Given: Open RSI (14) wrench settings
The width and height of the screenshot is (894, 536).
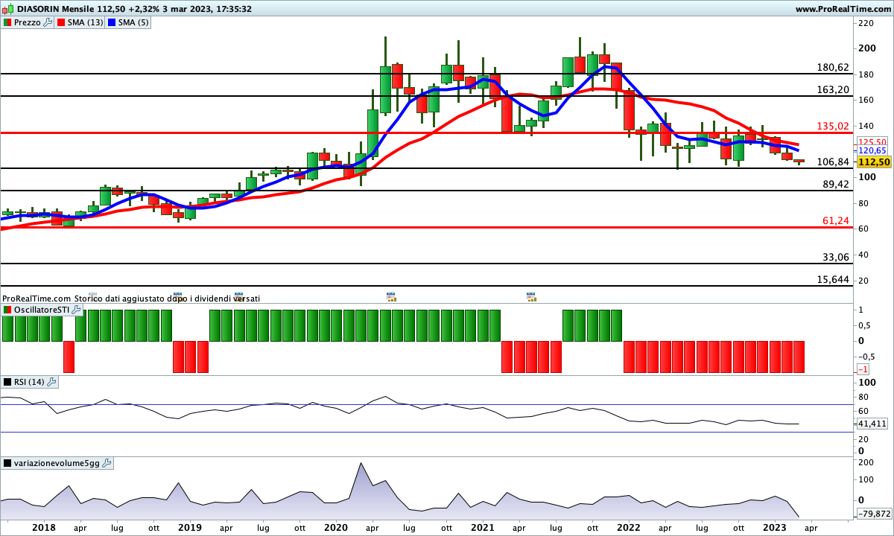Looking at the screenshot, I should tap(51, 382).
